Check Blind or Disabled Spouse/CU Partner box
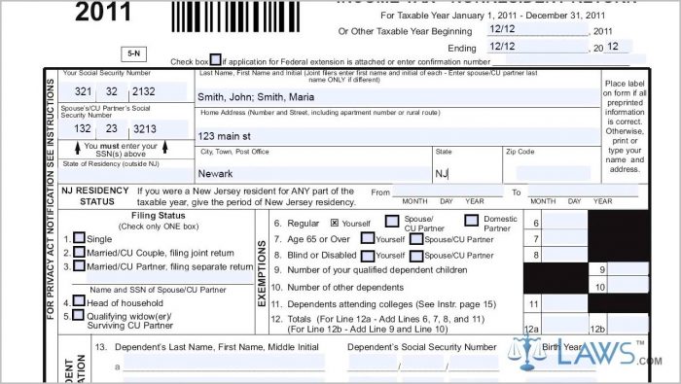Screen dimensions: 681x384 416,256
